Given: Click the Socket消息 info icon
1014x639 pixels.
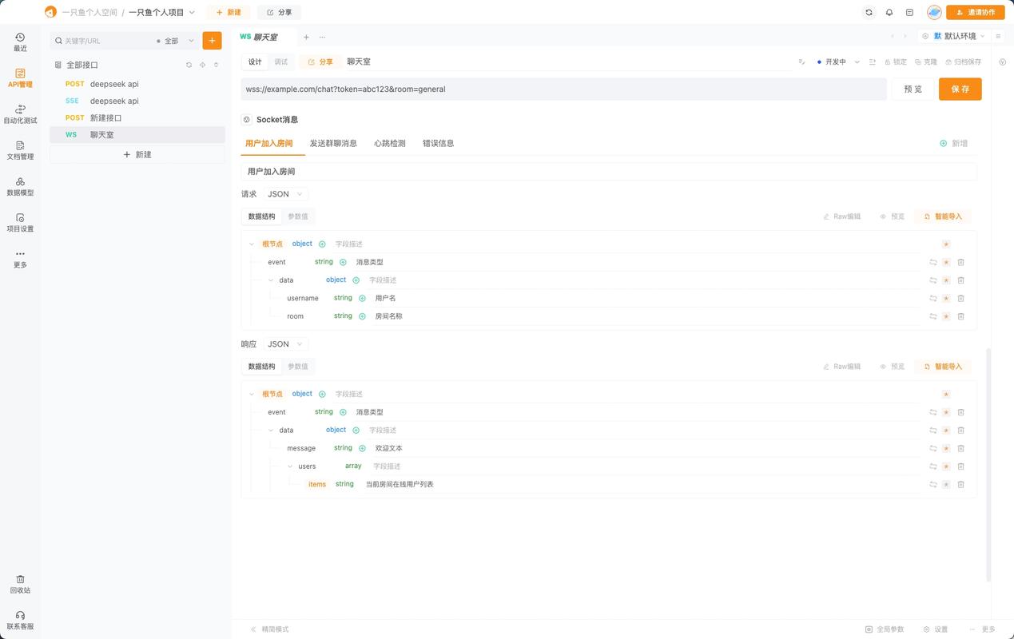Looking at the screenshot, I should tap(246, 120).
